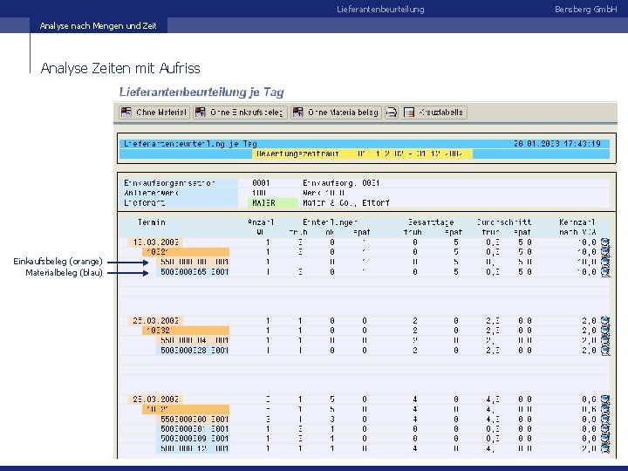The width and height of the screenshot is (628, 471).
Task: Click the green MAIER supplier field
Action: tap(273, 203)
